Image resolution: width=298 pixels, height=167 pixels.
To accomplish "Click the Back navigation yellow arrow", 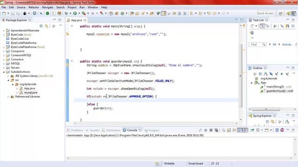I will [x=215, y=13].
